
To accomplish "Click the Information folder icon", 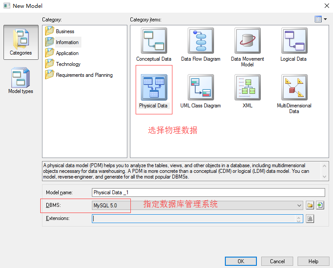I will [49, 42].
